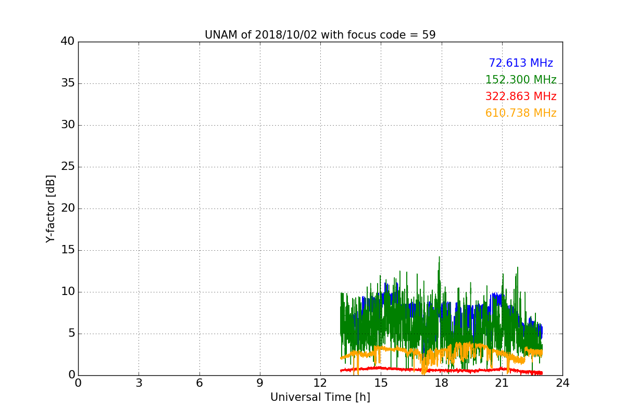
Task: Click the y-axis tick label 35
Action: pos(68,83)
